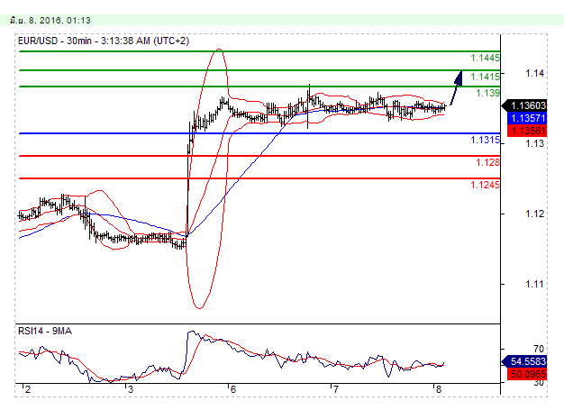Click the 1.11 price axis label
The height and width of the screenshot is (419, 564).
534,284
